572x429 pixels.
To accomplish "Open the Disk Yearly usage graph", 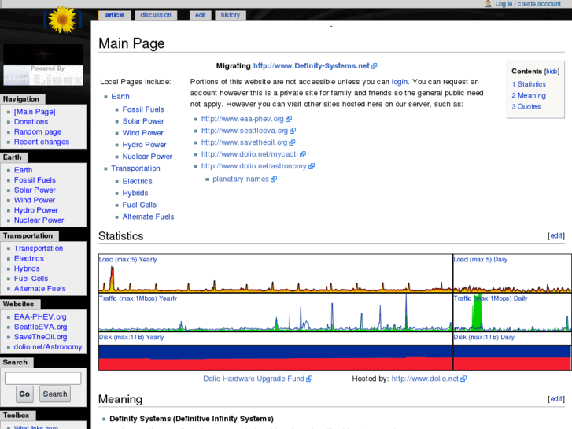I will click(x=275, y=352).
